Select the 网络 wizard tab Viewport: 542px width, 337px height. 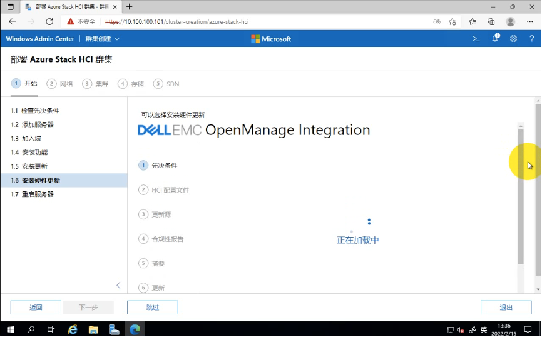click(x=60, y=84)
